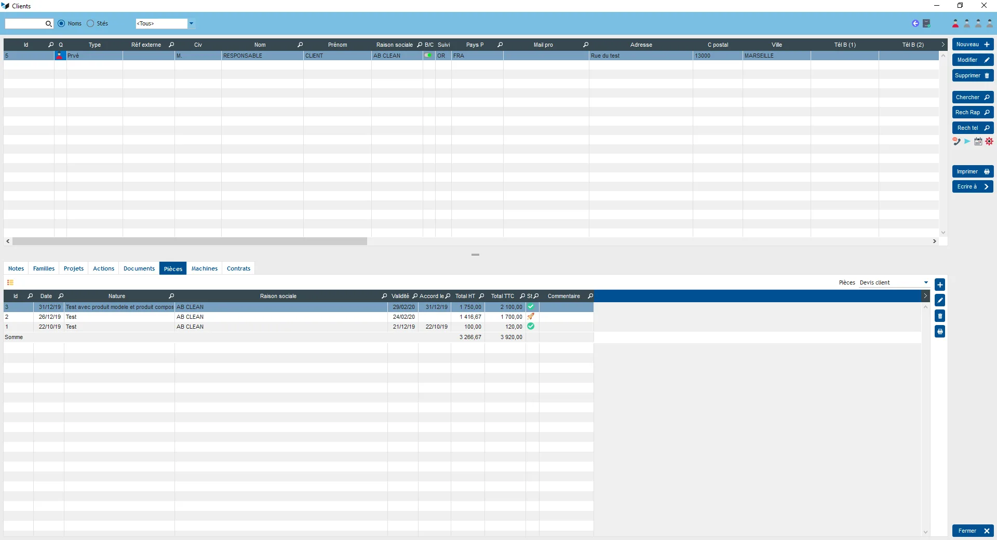Click the orange list icon above the Pièces table
Screen dimensions: 997x540
click(10, 282)
